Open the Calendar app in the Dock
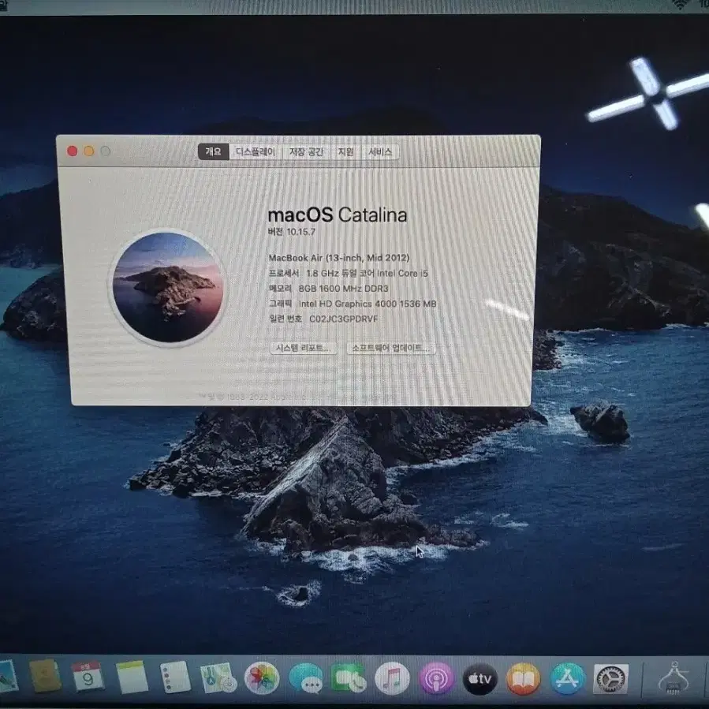 pyautogui.click(x=88, y=677)
